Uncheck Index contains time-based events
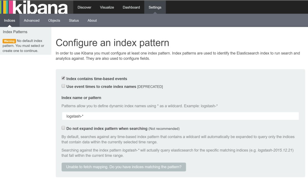308x184 pixels. click(x=63, y=78)
